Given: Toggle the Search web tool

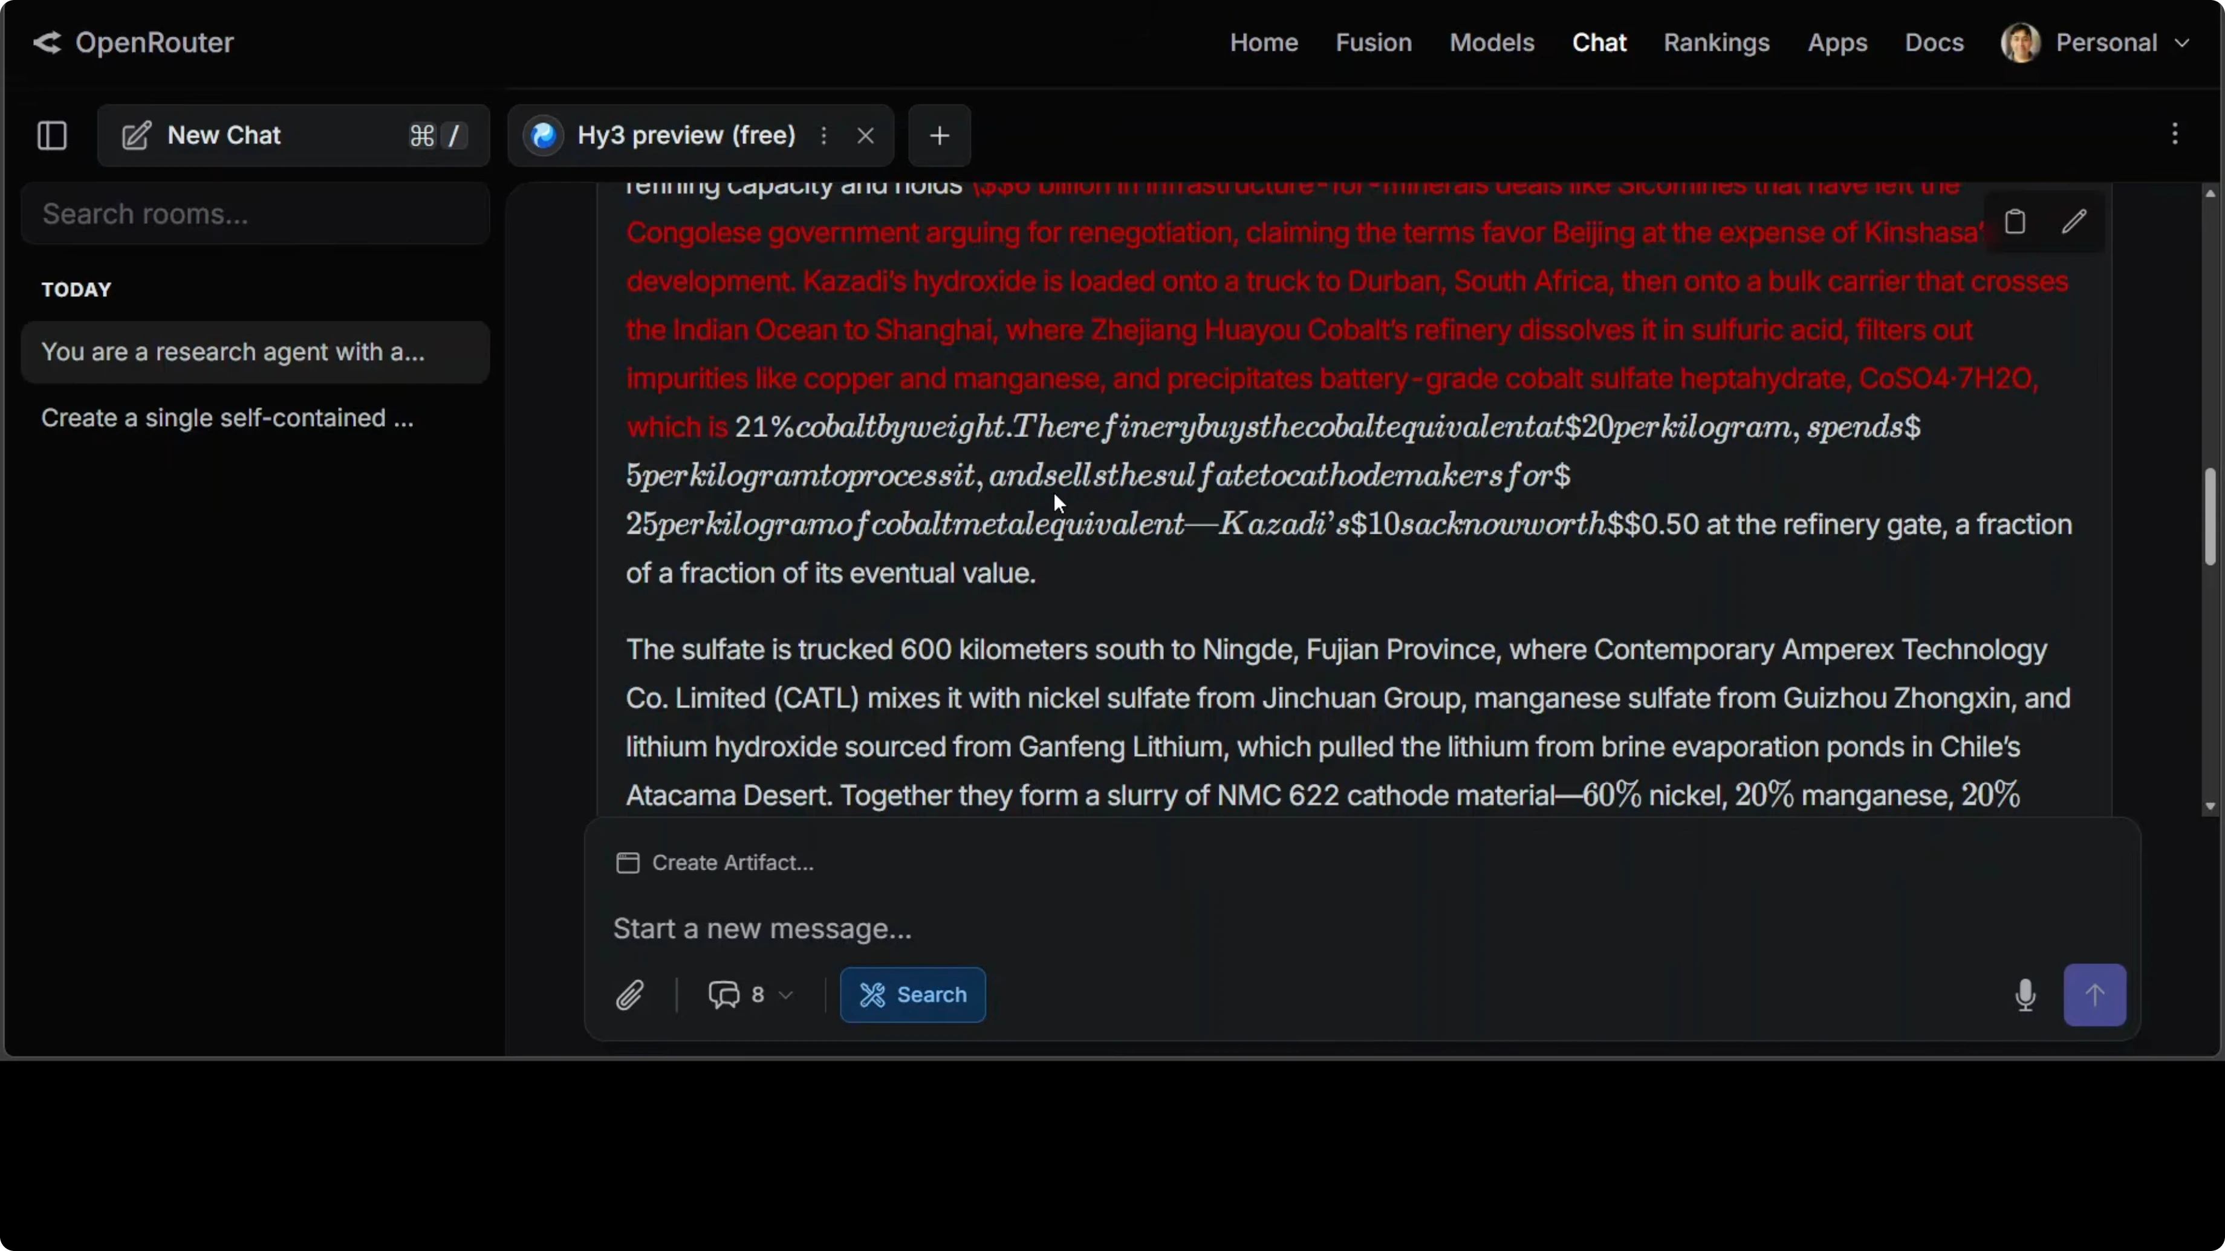Looking at the screenshot, I should click(x=912, y=995).
